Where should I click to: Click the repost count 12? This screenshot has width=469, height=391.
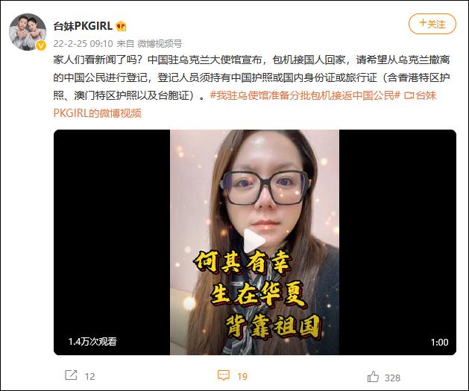click(x=89, y=376)
